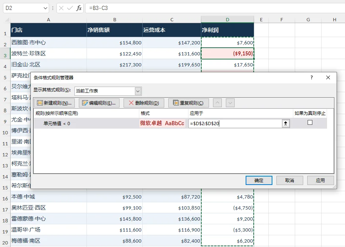Close the Conditional Formatting Rules Manager dialog

[328, 77]
